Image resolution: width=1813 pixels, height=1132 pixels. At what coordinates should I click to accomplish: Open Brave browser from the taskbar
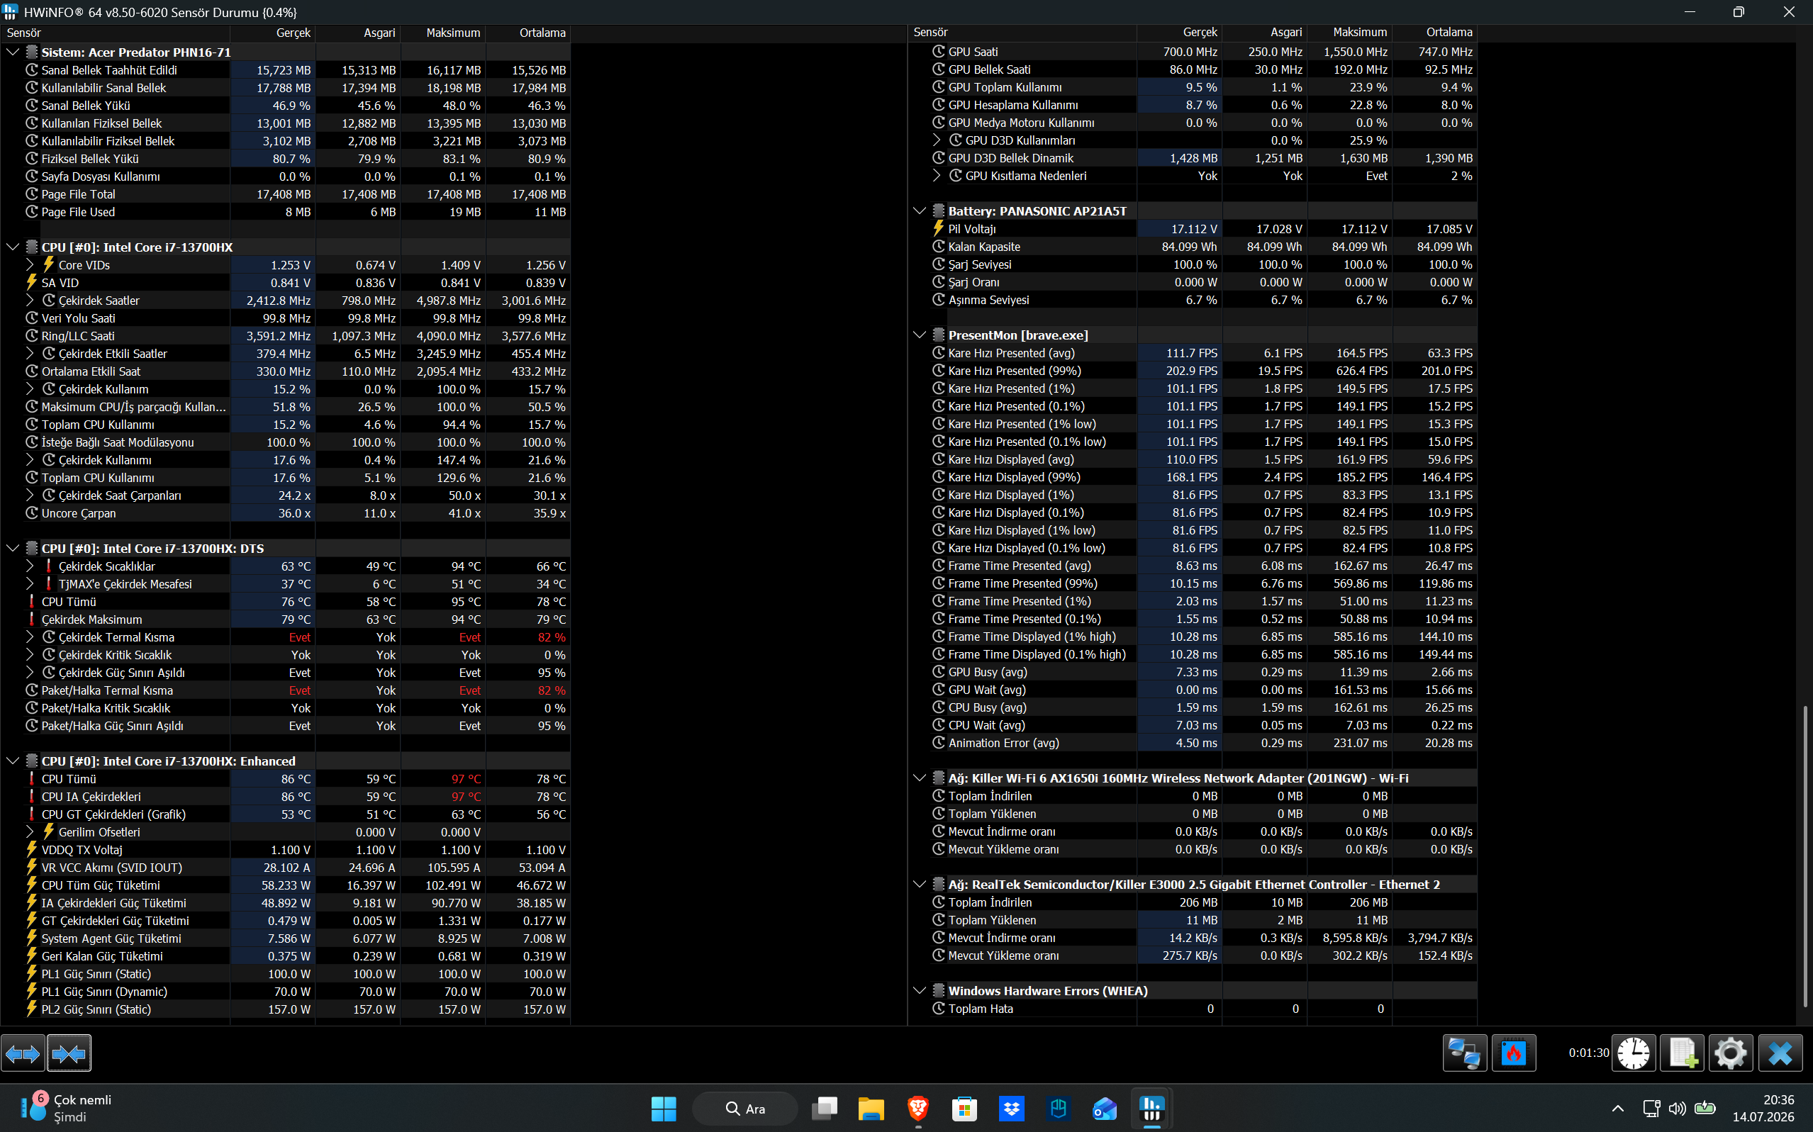(917, 1108)
